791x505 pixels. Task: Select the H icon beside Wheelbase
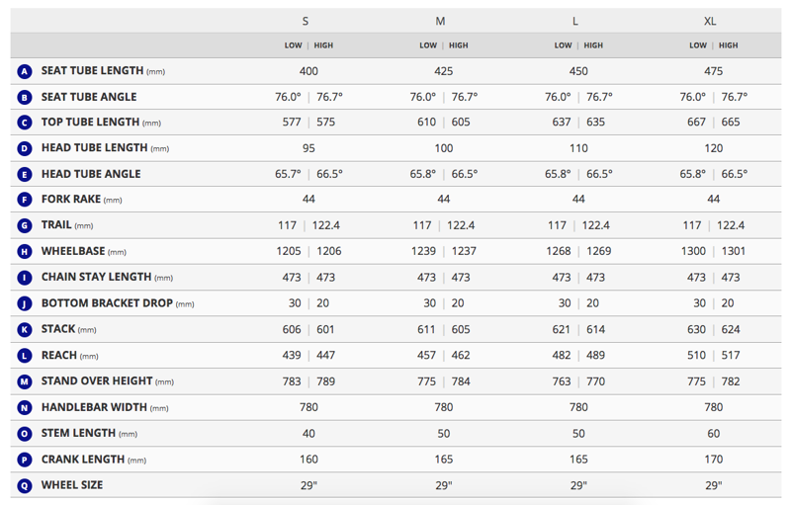click(25, 252)
